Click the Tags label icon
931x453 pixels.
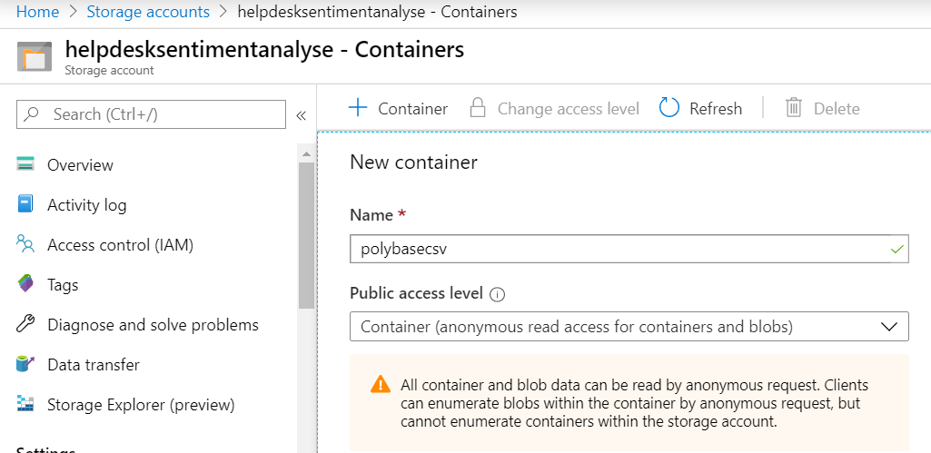click(25, 284)
